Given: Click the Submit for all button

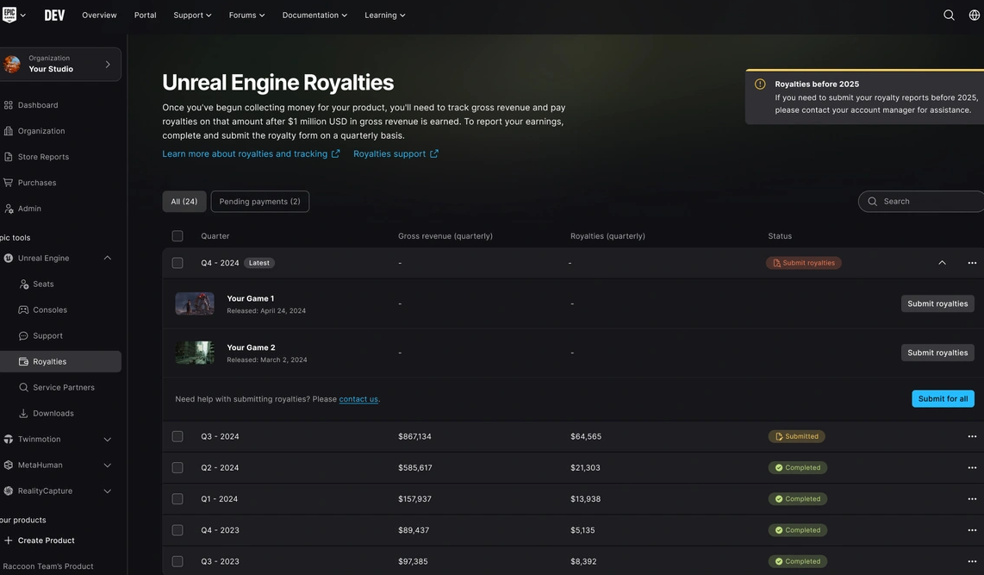Looking at the screenshot, I should tap(943, 398).
